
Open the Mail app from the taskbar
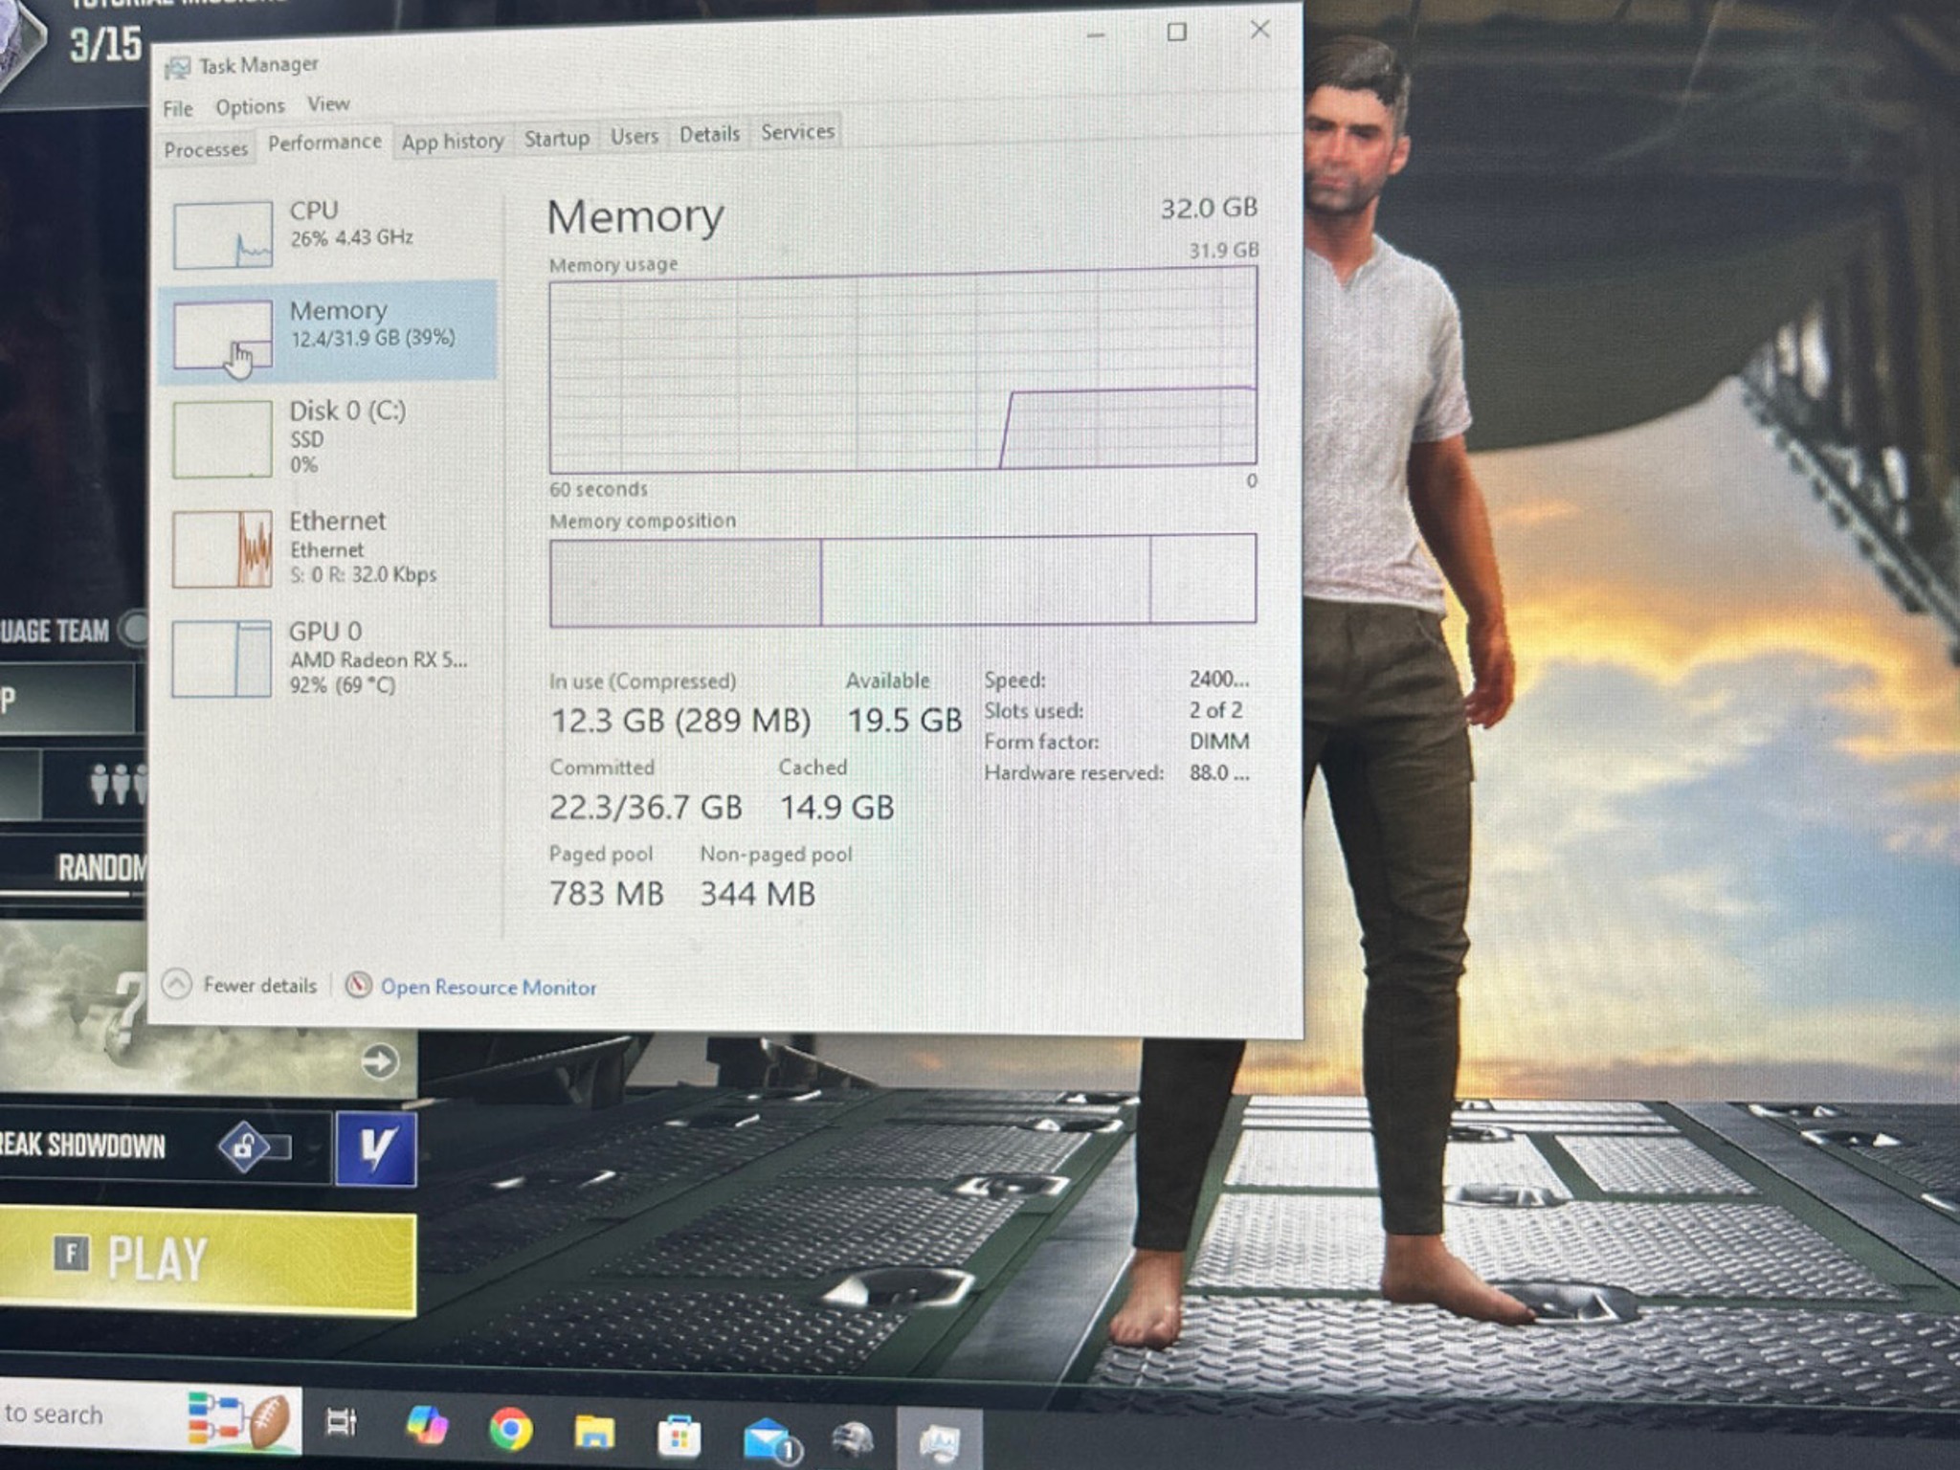click(x=770, y=1440)
